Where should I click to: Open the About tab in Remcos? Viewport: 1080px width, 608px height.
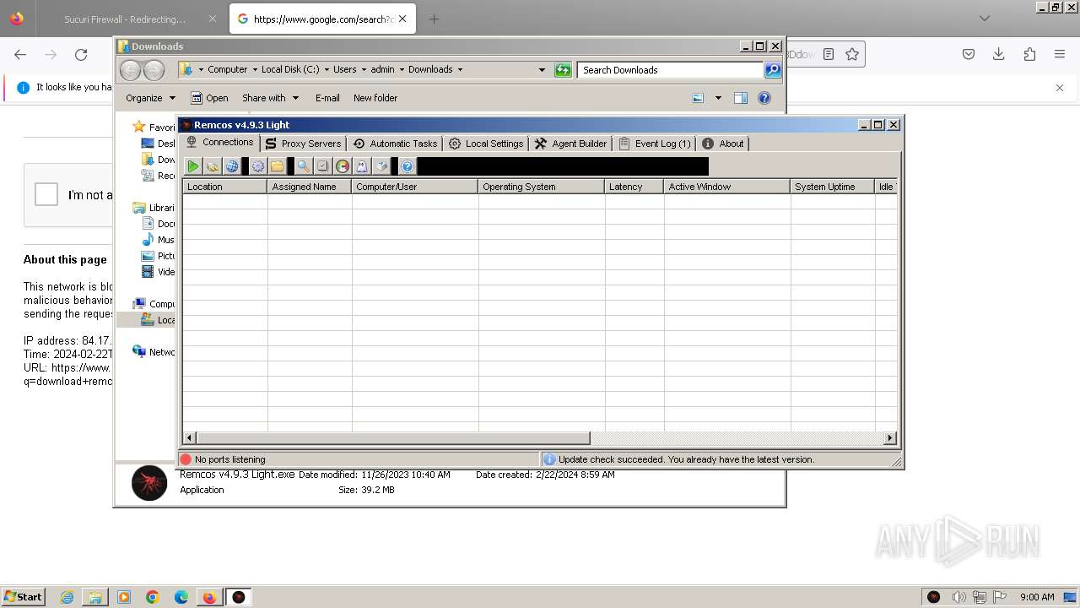pyautogui.click(x=723, y=144)
